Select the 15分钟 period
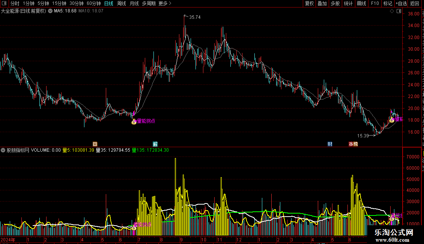Viewport: 424px width, 244px height. click(x=59, y=3)
